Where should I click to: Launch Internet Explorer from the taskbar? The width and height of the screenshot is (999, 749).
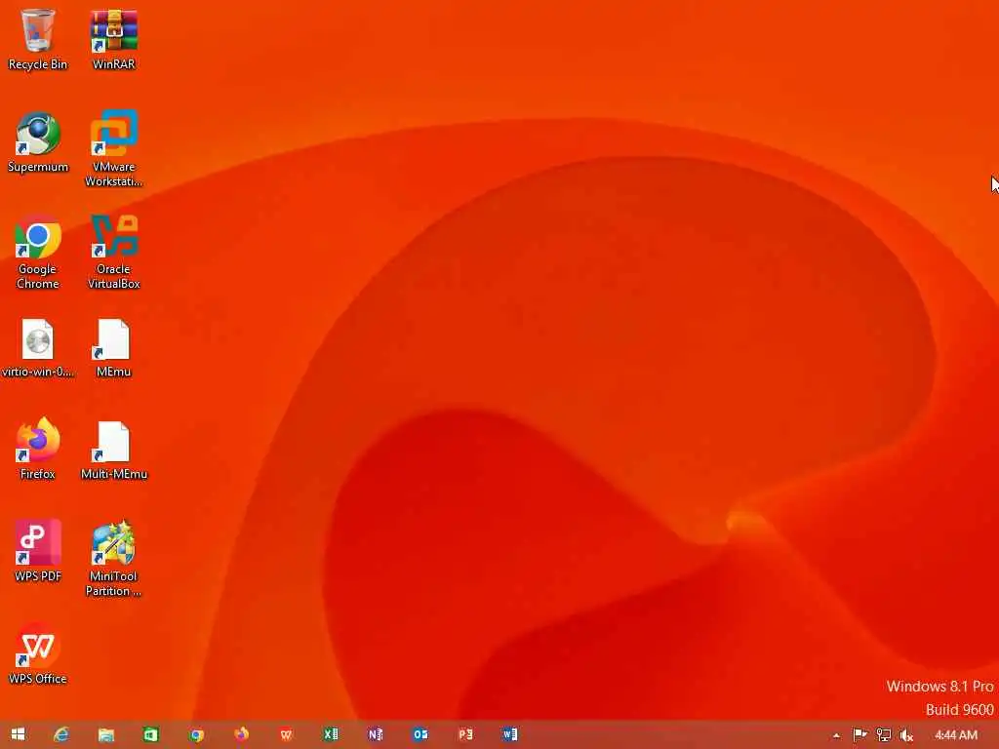pyautogui.click(x=61, y=734)
